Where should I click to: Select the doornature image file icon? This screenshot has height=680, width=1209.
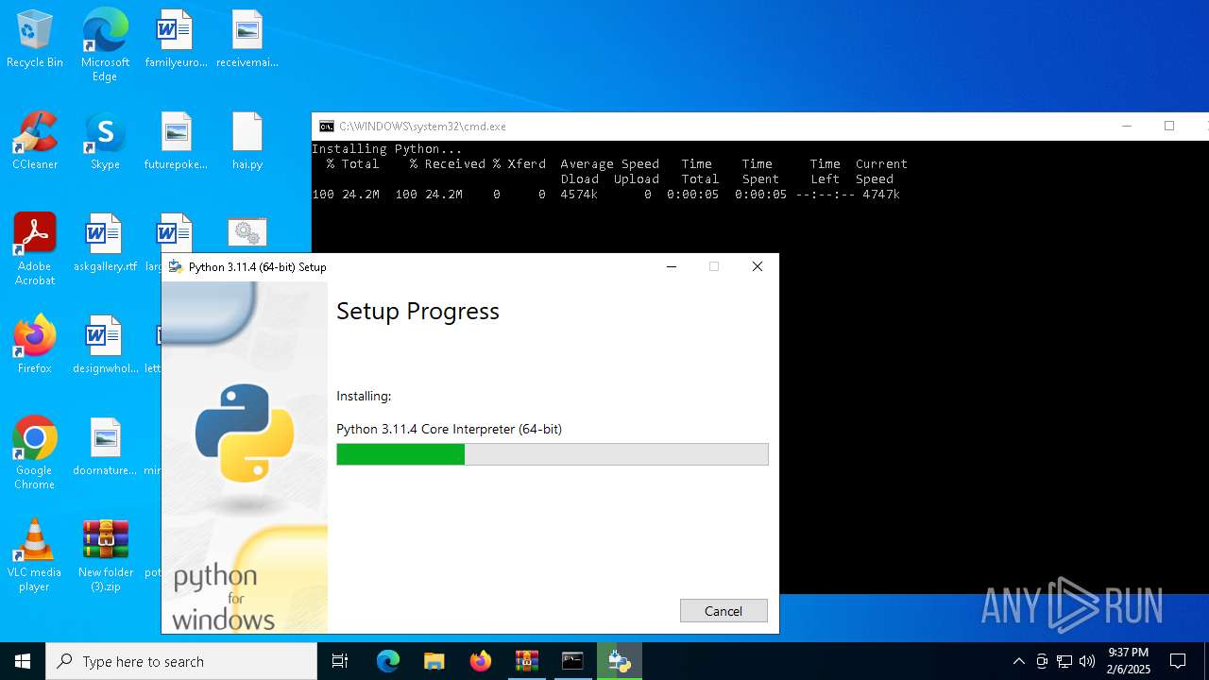coord(105,448)
